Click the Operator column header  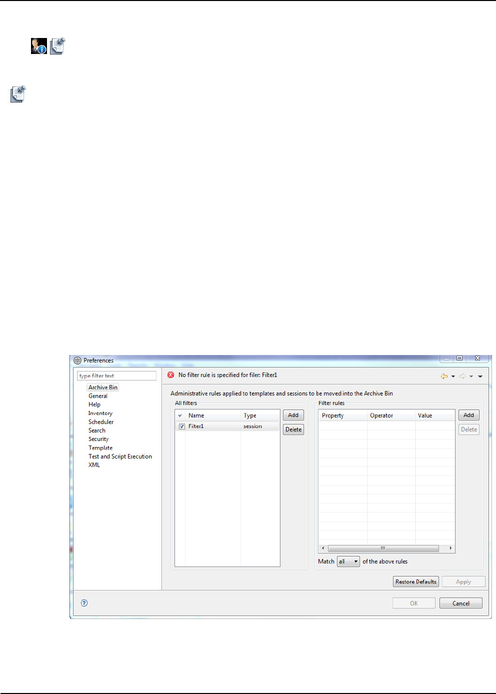[391, 415]
